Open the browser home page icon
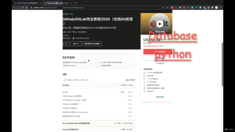 click(26, 7)
